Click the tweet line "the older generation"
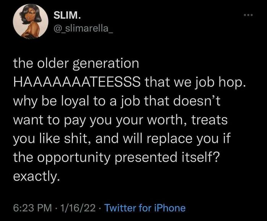The image size is (267, 221). (x=76, y=64)
